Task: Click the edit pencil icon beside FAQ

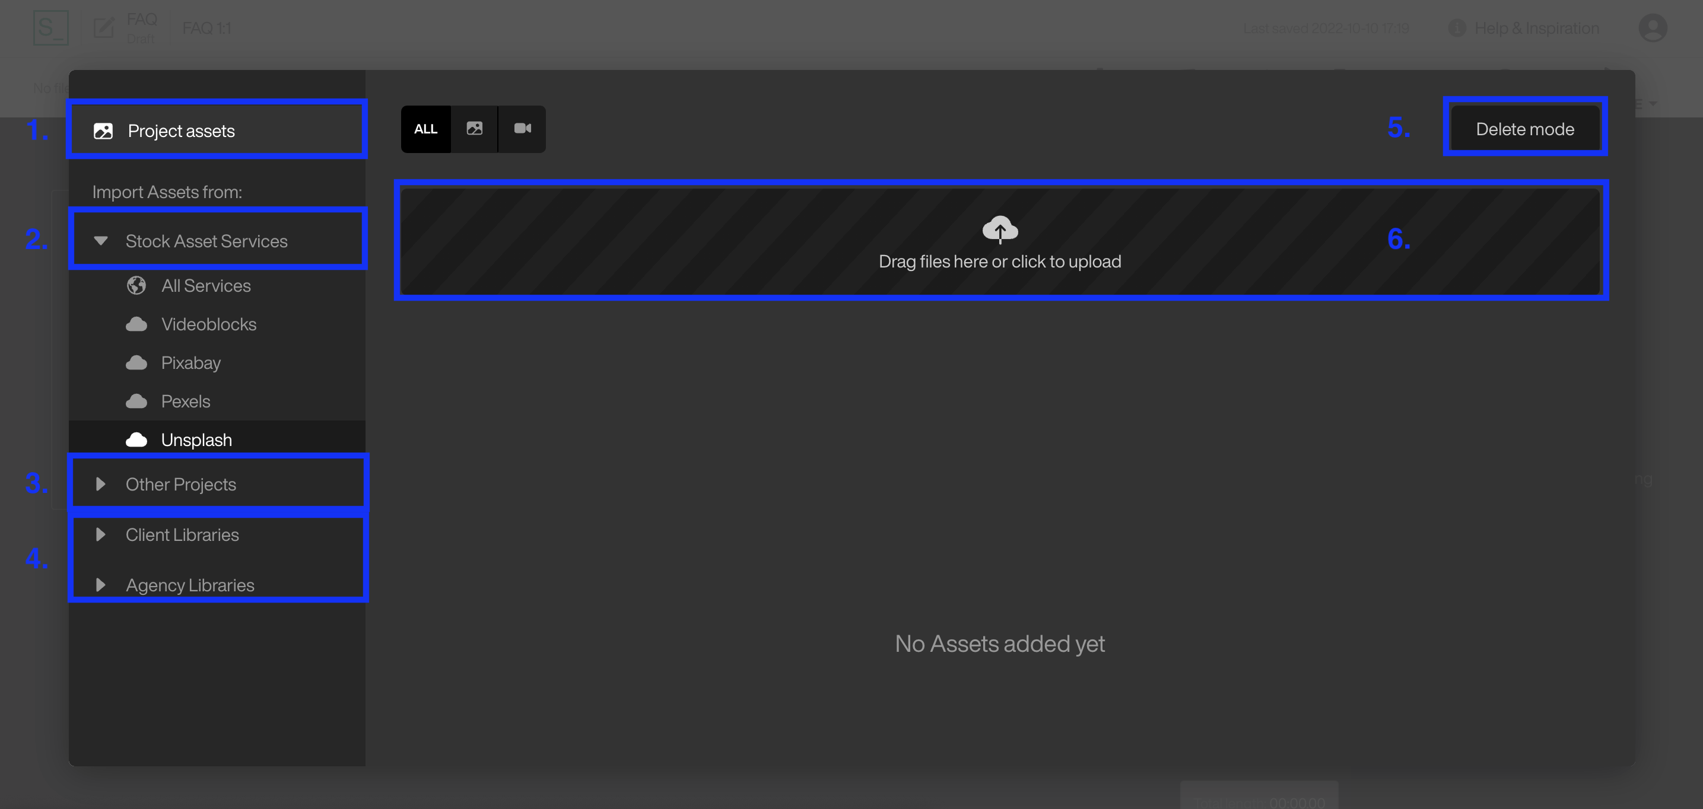Action: coord(104,28)
